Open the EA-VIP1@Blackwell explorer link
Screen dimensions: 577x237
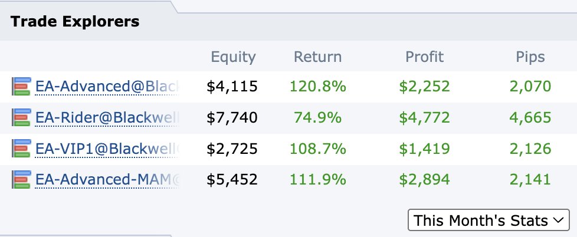point(107,149)
